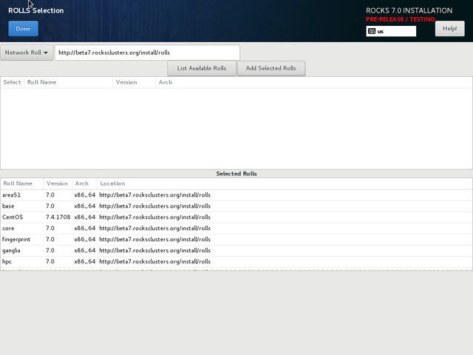Click the available rolls Arch column header
This screenshot has width=473, height=355.
166,82
